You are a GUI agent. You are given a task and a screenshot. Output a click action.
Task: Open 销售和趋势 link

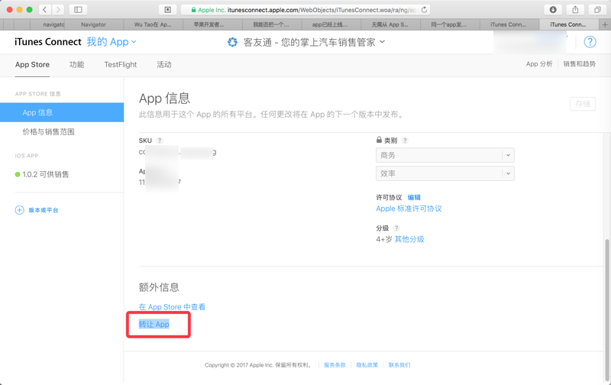[x=579, y=64]
